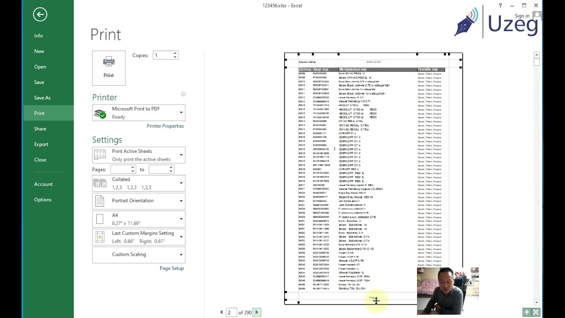This screenshot has width=565, height=318.
Task: Click the back arrow to exit Backstage
Action: click(x=40, y=15)
